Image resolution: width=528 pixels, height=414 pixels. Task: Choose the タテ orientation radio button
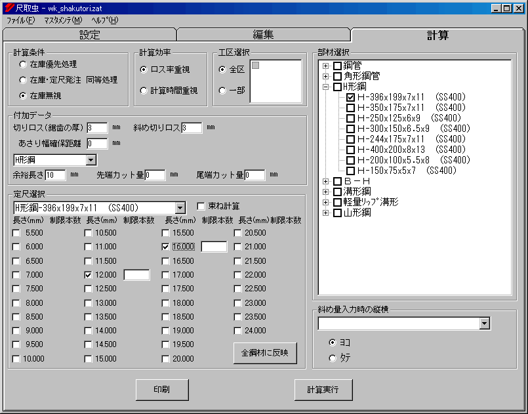[333, 358]
